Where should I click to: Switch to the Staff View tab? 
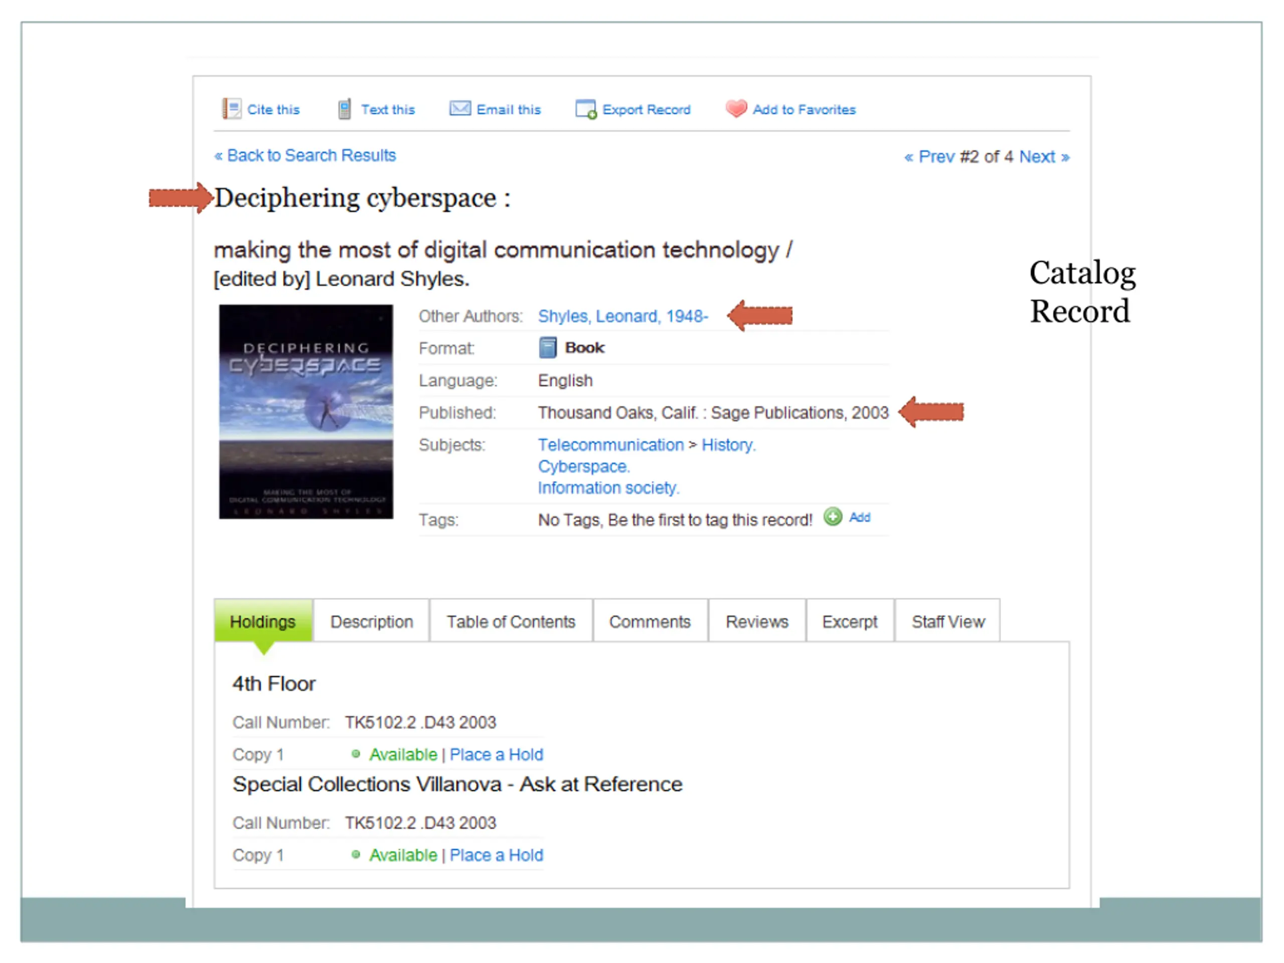click(947, 621)
